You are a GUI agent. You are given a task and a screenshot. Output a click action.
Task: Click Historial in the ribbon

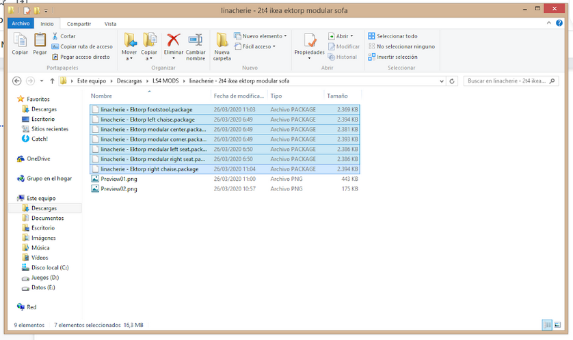coord(343,57)
